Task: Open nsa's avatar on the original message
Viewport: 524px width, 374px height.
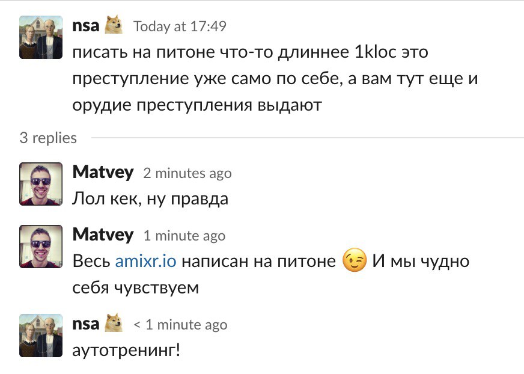Action: click(41, 37)
